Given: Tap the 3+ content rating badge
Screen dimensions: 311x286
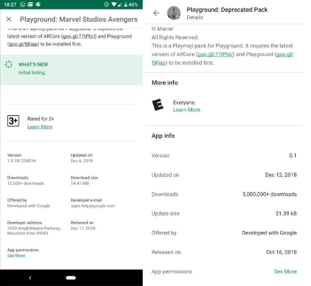Looking at the screenshot, I should [13, 121].
